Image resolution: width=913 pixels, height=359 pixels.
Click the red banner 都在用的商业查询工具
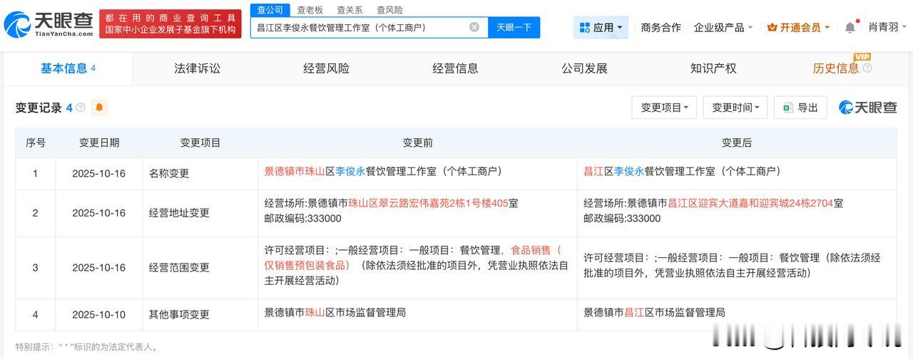(171, 24)
